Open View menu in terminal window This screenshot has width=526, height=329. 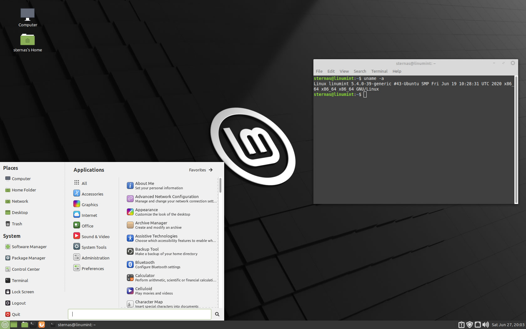(x=344, y=71)
